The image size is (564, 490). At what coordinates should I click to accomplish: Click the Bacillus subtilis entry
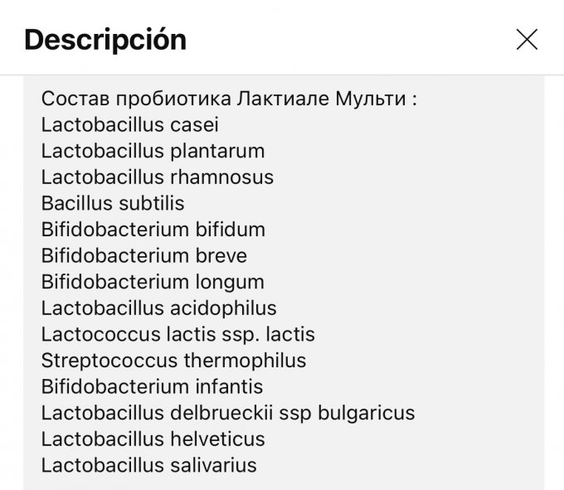(x=113, y=203)
